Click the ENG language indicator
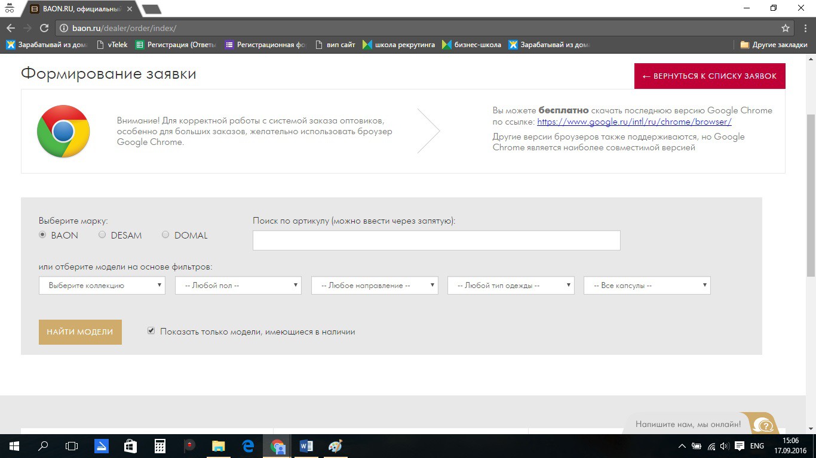Image resolution: width=816 pixels, height=458 pixels. pos(757,446)
